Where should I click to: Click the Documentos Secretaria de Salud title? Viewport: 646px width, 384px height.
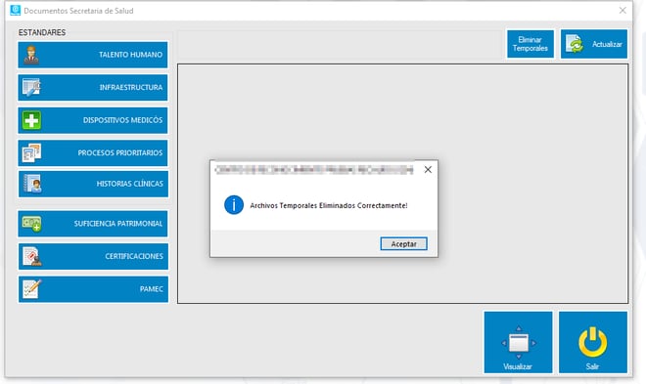[78, 11]
